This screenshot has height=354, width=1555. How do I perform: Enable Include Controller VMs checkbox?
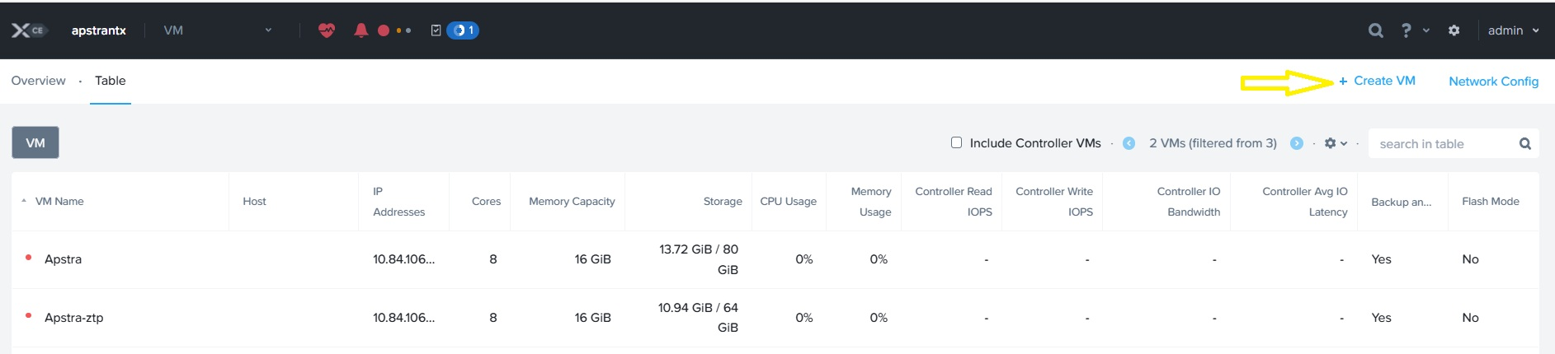(x=956, y=142)
